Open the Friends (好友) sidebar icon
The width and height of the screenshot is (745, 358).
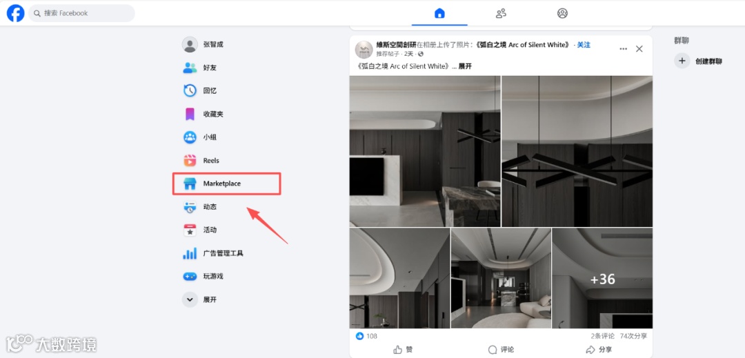coord(190,68)
